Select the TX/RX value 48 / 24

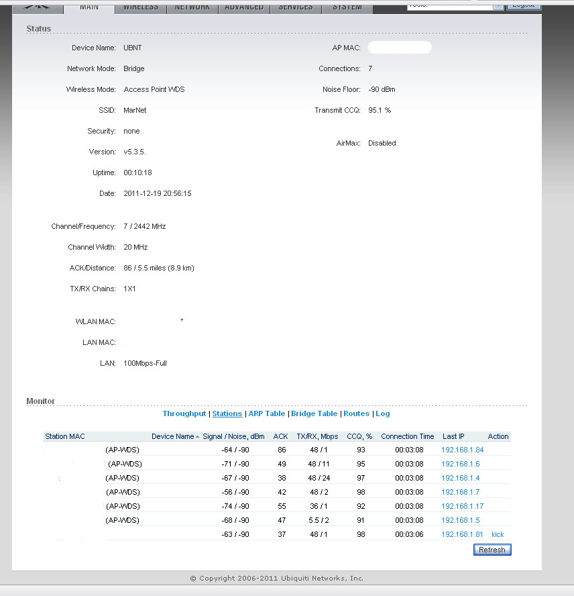319,478
